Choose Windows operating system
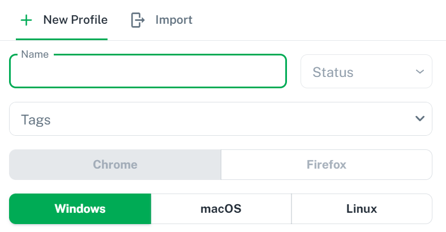Screen dimensions: 446x232 [x=80, y=209]
